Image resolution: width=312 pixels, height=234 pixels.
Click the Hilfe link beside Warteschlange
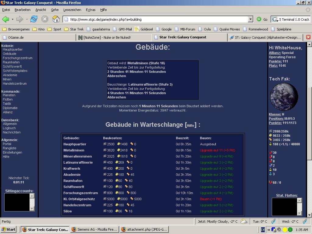pyautogui.click(x=190, y=126)
